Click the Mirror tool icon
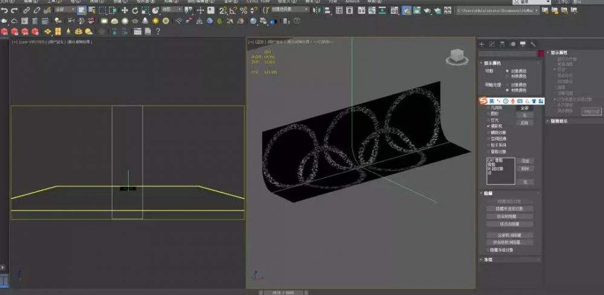This screenshot has height=295, width=604. [317, 10]
